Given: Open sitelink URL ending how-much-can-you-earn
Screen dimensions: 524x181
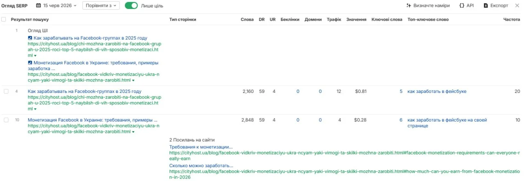Looking at the screenshot, I should 345,174.
